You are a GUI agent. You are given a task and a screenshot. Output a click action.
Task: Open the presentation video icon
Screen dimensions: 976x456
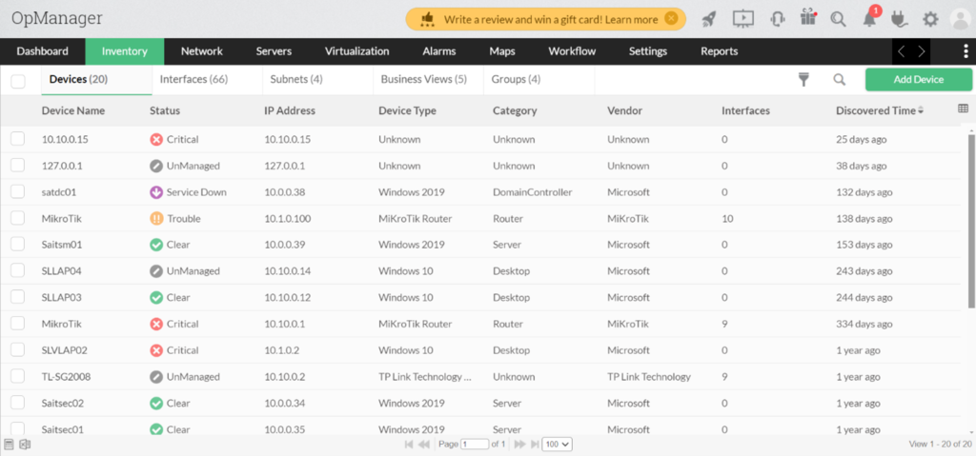click(x=743, y=18)
